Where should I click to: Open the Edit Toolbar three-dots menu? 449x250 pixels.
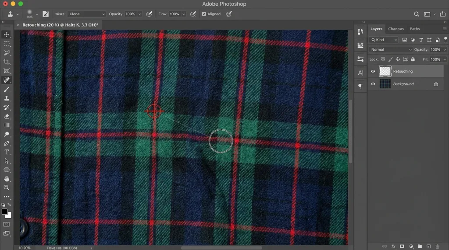[x=6, y=197]
